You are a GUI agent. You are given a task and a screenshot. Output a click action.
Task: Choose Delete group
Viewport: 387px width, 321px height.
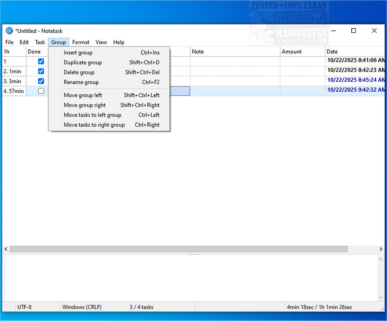tap(109, 72)
